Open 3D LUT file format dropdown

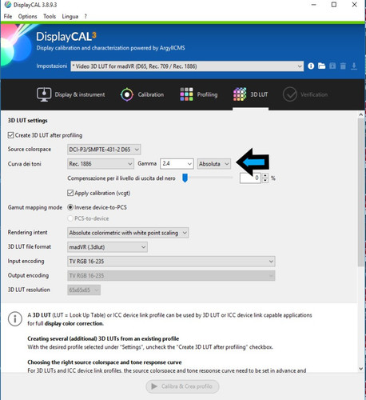(107, 247)
